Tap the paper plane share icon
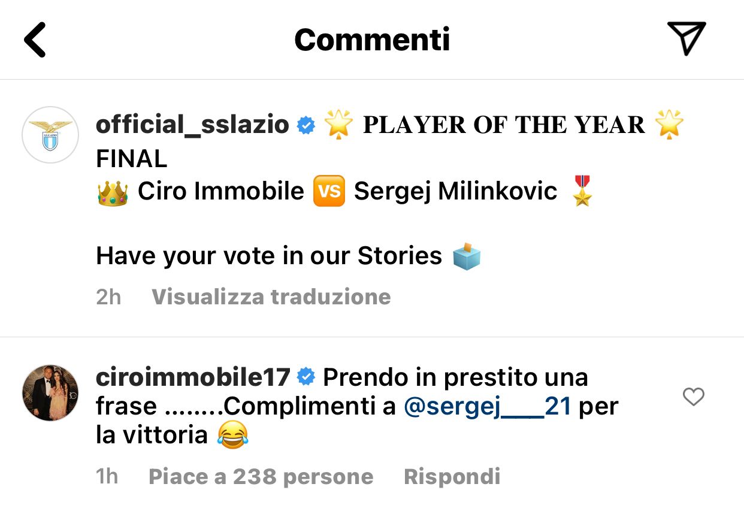The image size is (744, 511). [686, 38]
